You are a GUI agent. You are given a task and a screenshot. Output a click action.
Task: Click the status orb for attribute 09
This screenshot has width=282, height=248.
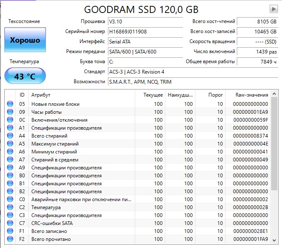pos(10,112)
